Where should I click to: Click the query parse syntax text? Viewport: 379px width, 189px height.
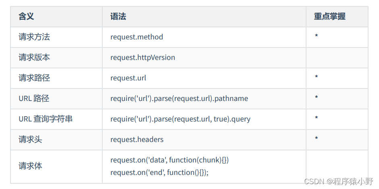tap(180, 119)
